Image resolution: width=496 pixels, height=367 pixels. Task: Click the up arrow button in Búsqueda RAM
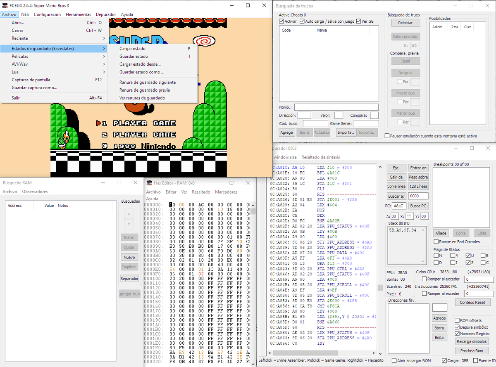tap(129, 214)
